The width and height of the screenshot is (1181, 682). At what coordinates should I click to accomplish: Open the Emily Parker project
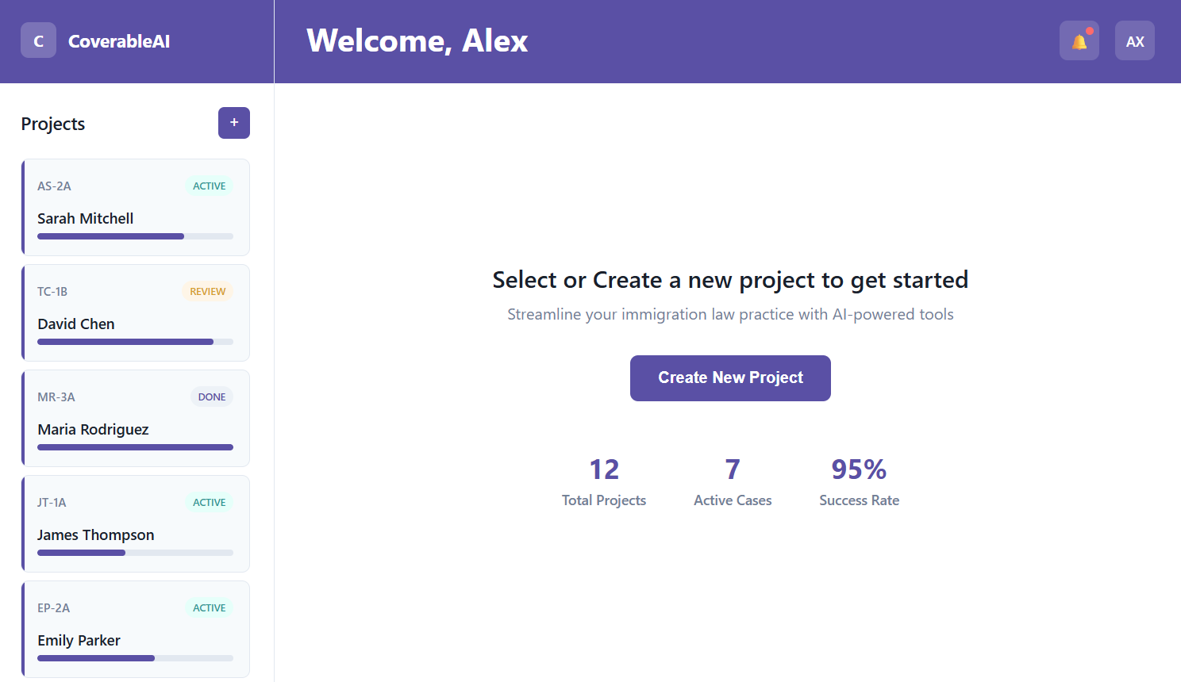coord(136,630)
